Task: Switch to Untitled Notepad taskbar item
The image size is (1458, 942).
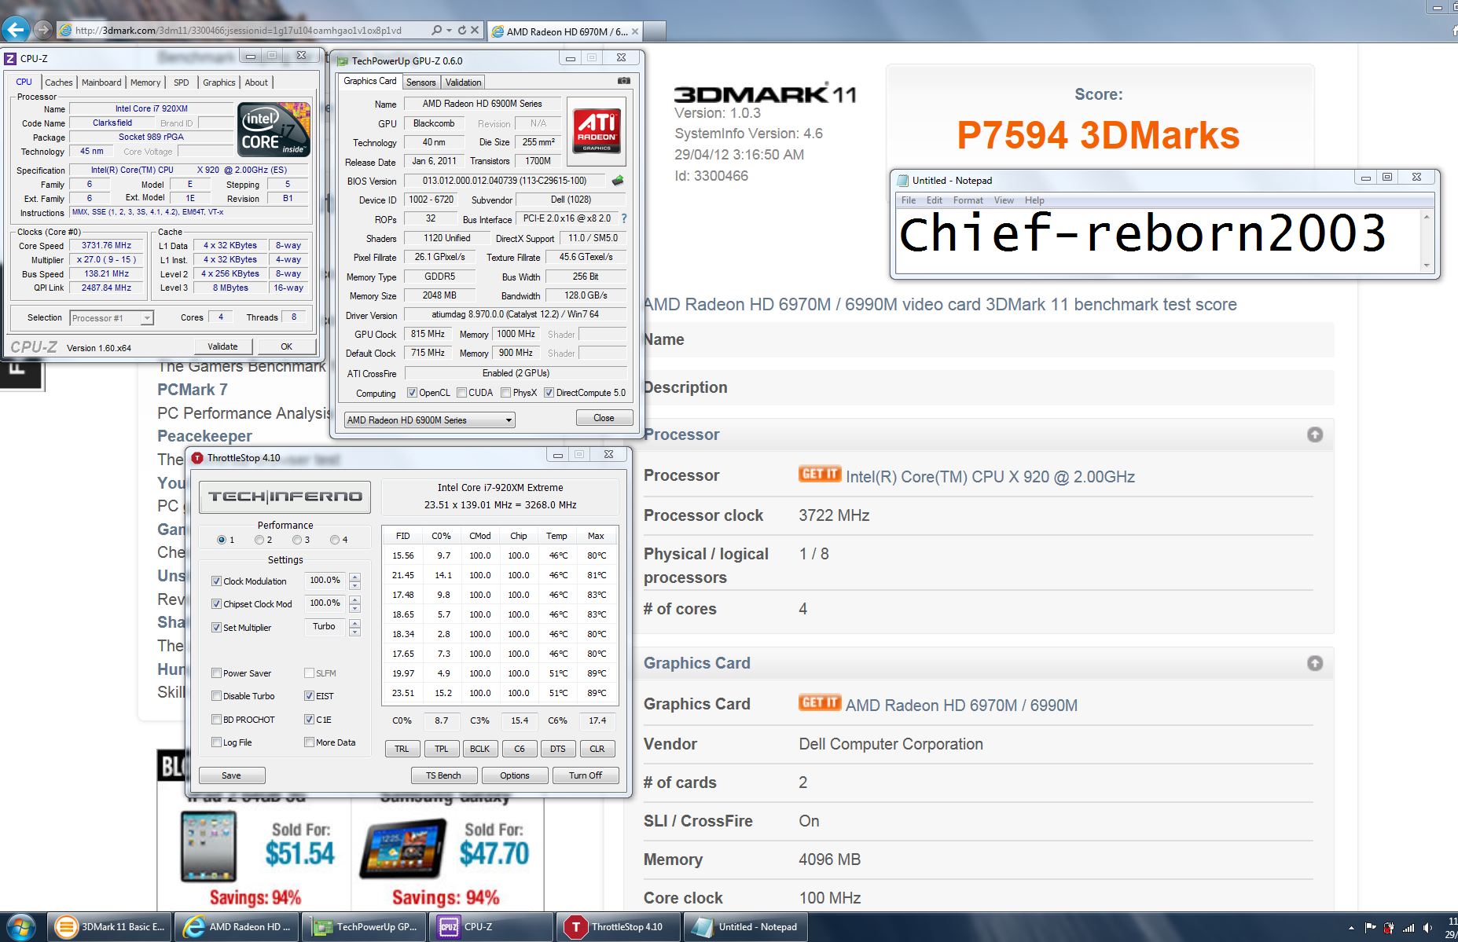Action: coord(747,927)
